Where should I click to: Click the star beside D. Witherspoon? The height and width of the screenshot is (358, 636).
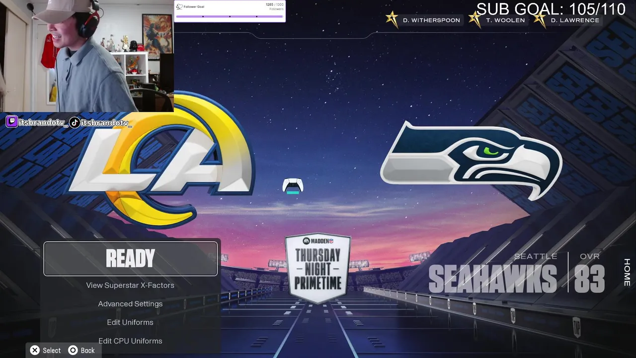(392, 20)
